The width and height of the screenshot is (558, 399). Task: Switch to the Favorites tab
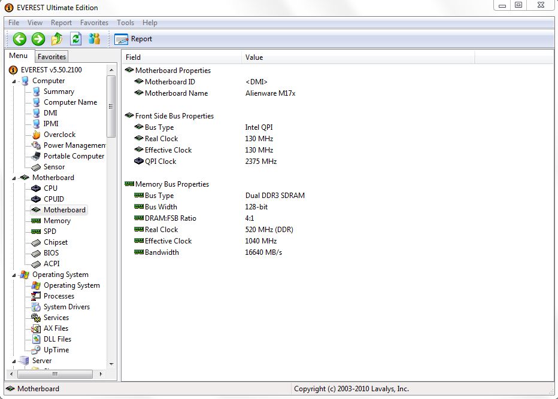click(51, 57)
